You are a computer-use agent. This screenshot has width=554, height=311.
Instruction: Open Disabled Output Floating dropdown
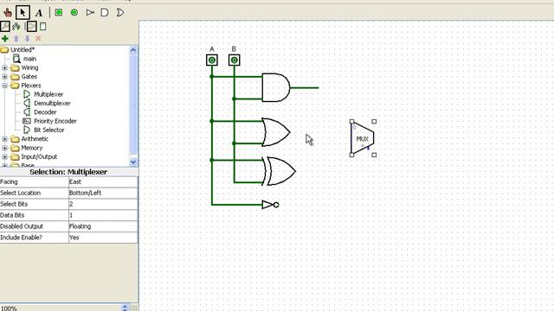[x=103, y=226]
